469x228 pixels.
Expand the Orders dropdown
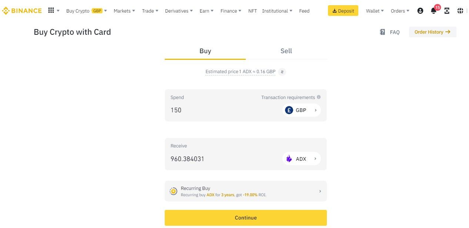click(400, 11)
